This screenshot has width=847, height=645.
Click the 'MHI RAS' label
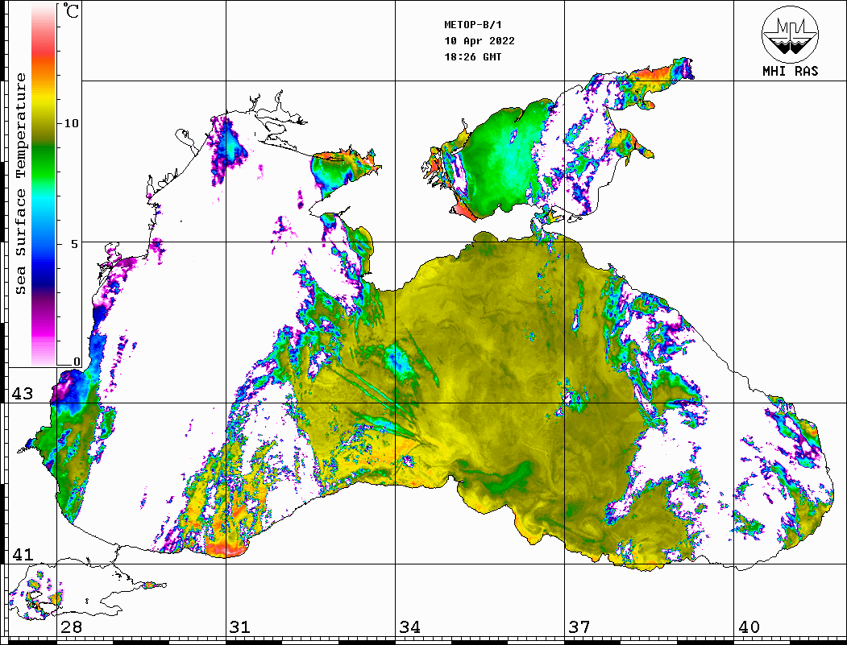point(791,71)
